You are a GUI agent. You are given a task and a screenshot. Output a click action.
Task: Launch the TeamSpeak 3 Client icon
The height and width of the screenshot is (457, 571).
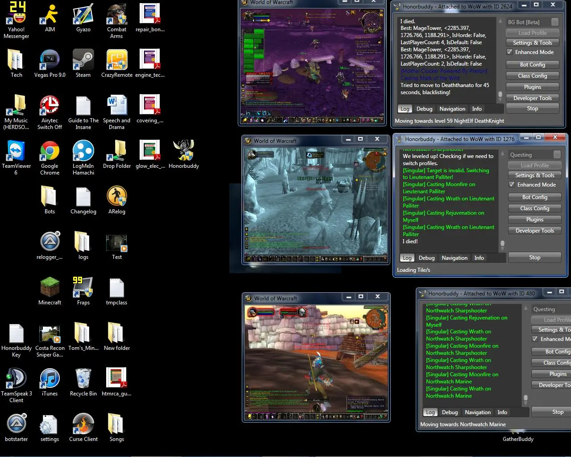(16, 379)
